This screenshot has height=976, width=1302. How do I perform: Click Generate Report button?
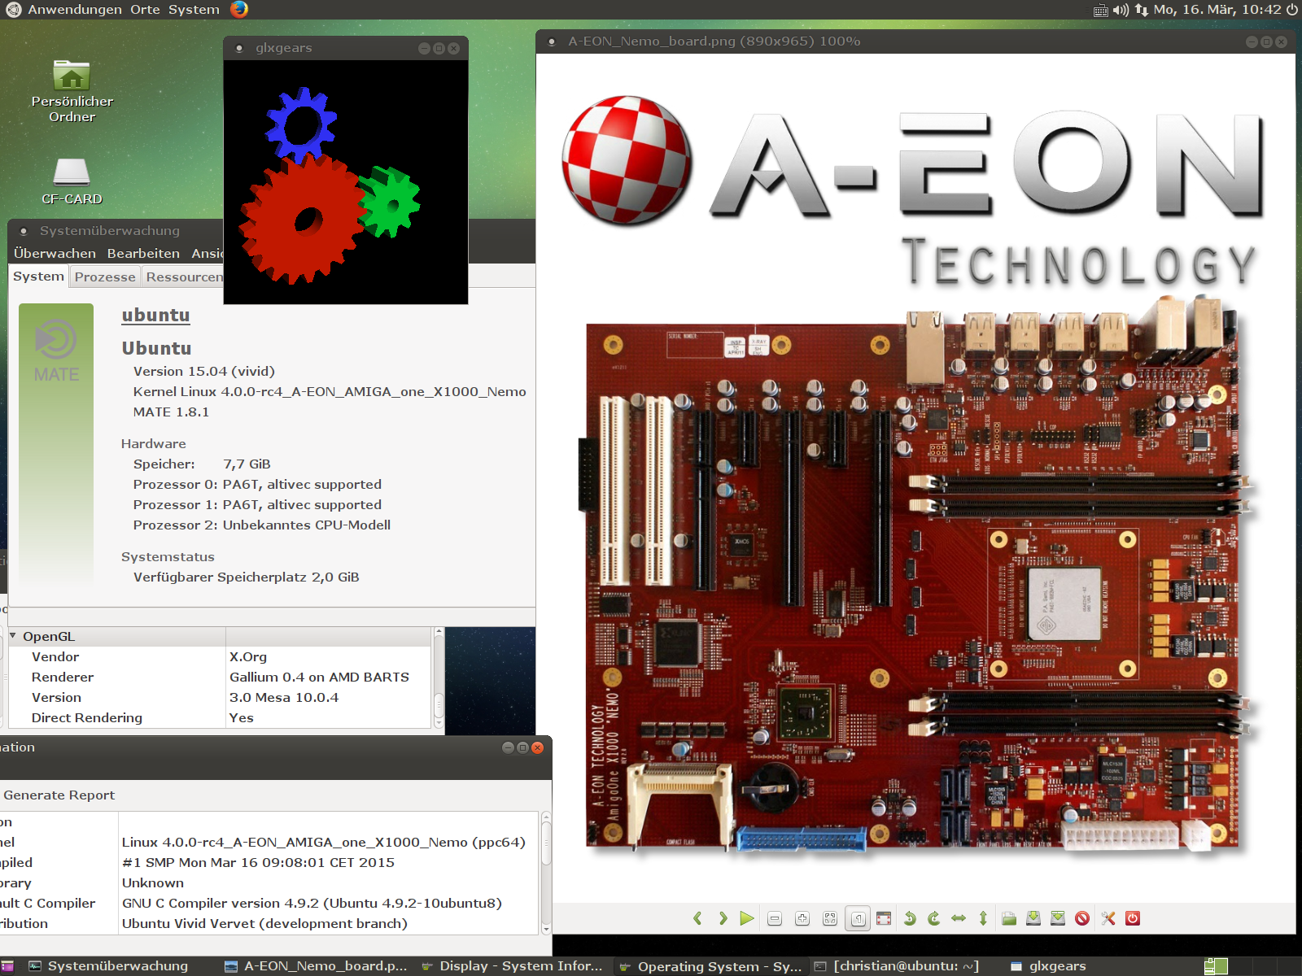click(x=59, y=795)
